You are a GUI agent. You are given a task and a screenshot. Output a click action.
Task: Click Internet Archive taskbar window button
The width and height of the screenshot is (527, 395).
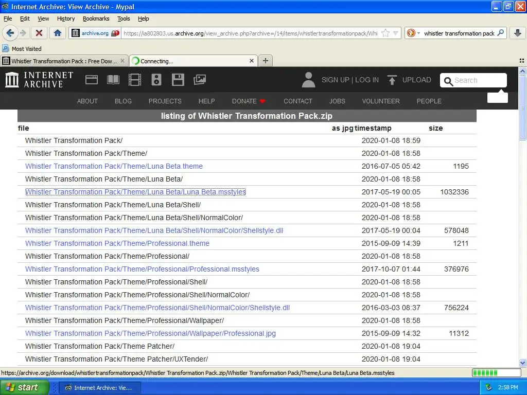(x=99, y=388)
